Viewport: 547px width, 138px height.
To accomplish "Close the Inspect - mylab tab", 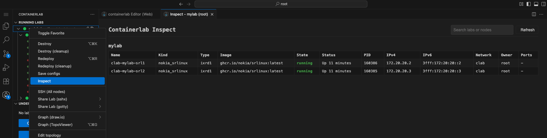I will click(212, 14).
